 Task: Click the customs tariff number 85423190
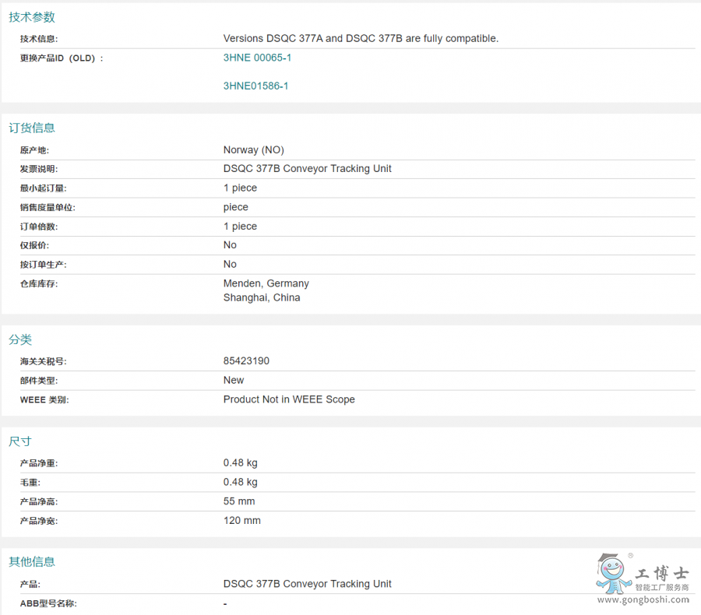[x=246, y=361]
